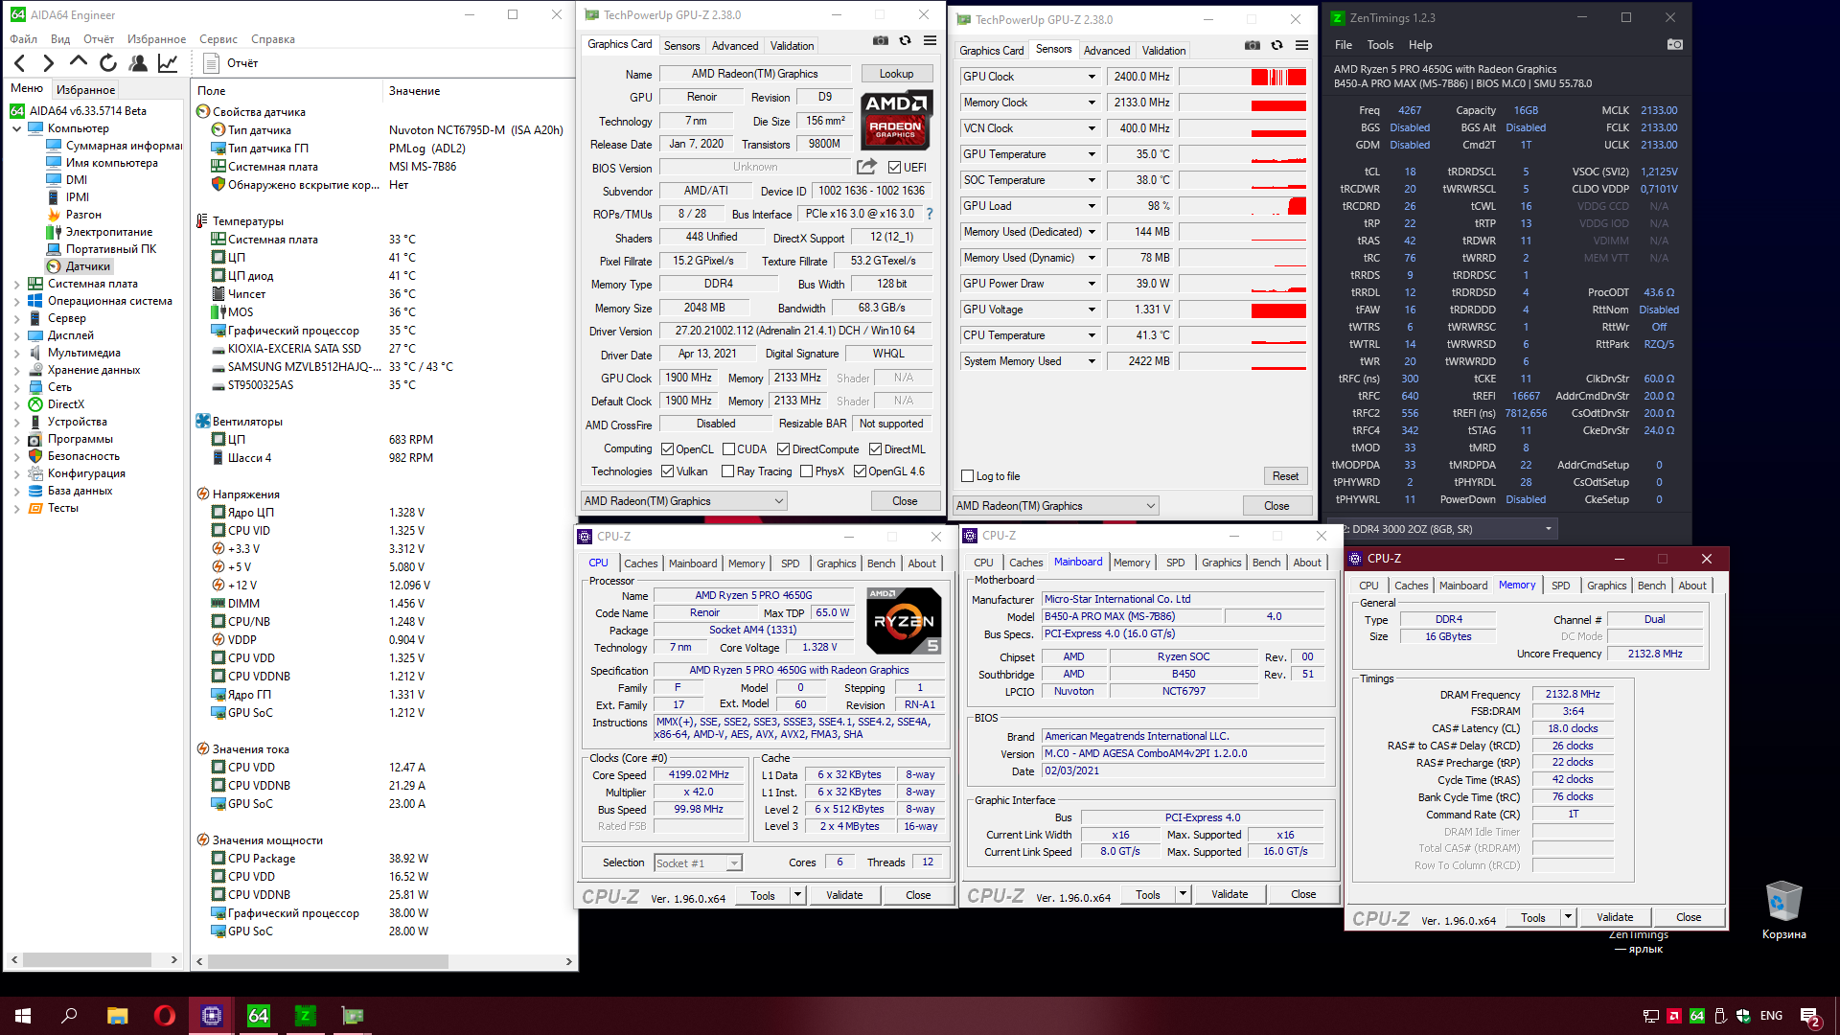Image resolution: width=1840 pixels, height=1035 pixels.
Task: Enable the Log to file checkbox
Action: coord(968,476)
